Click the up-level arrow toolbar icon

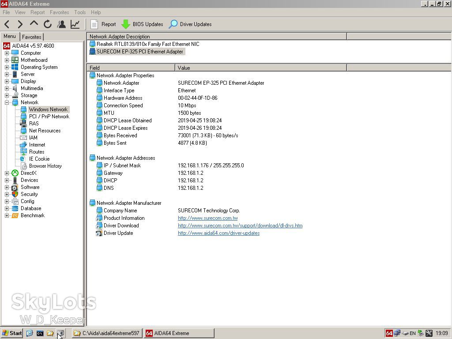[34, 24]
